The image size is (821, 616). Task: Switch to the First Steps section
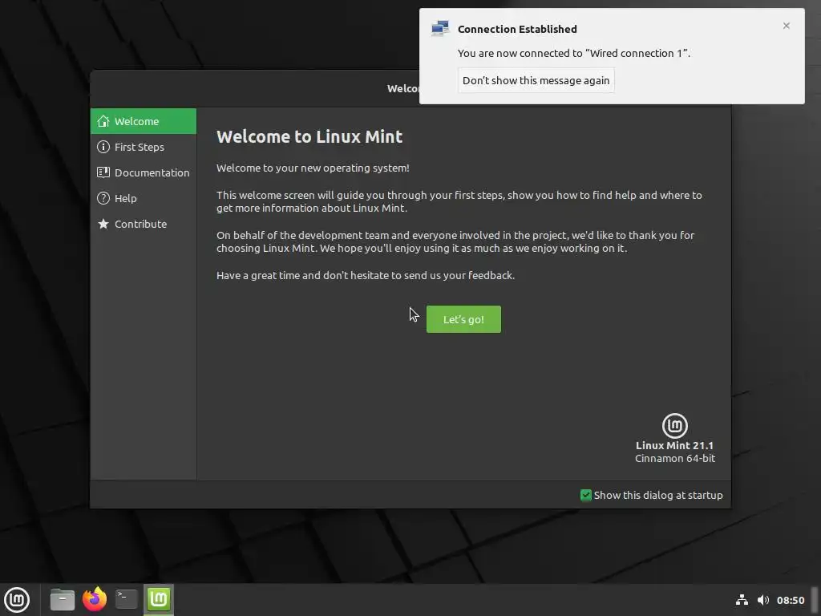[144, 147]
